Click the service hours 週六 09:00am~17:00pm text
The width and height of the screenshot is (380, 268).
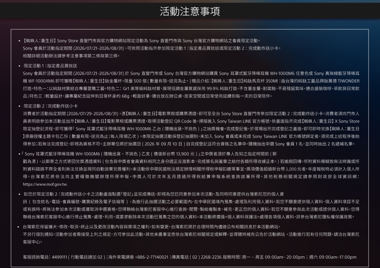[x=333, y=257]
